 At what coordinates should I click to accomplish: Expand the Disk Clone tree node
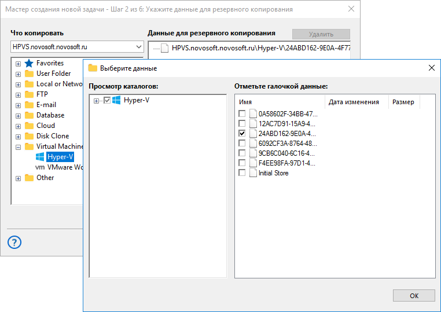(19, 137)
